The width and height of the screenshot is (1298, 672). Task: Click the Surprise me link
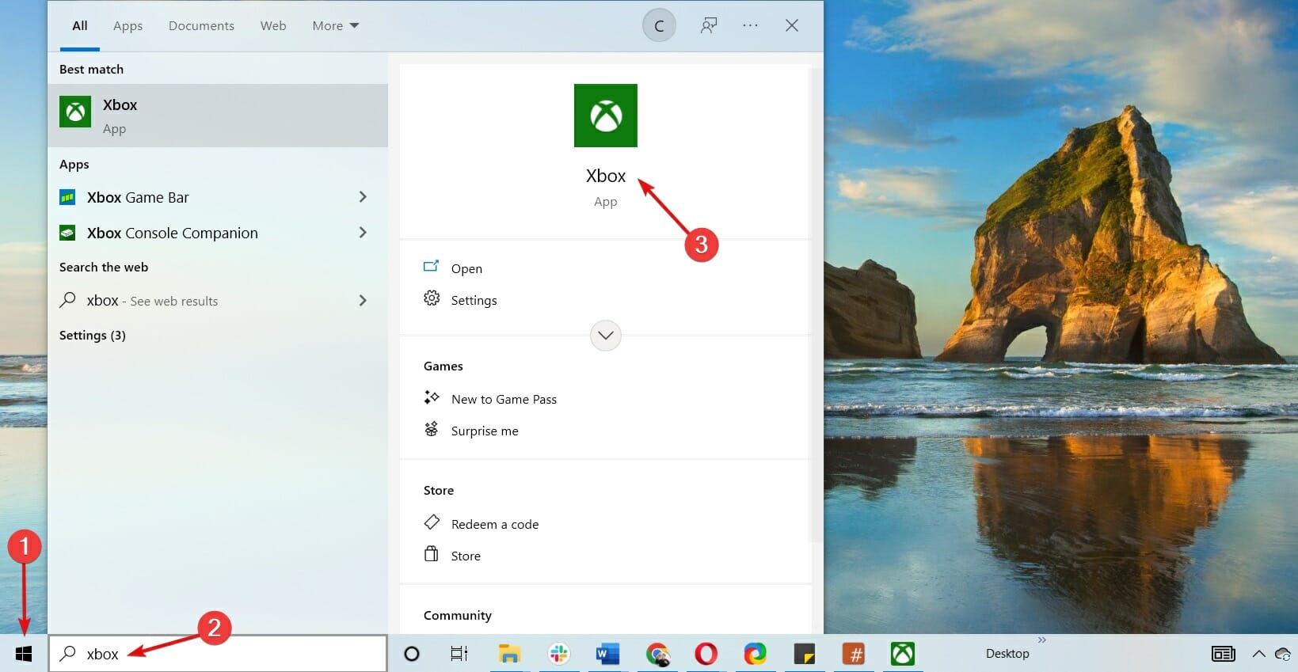(485, 431)
